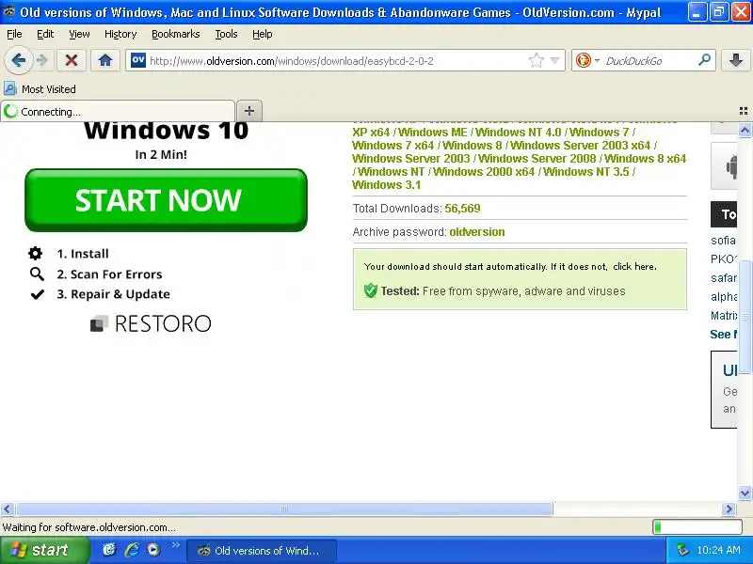Open the 'See' link in sidebar
The image size is (753, 564).
coord(723,335)
